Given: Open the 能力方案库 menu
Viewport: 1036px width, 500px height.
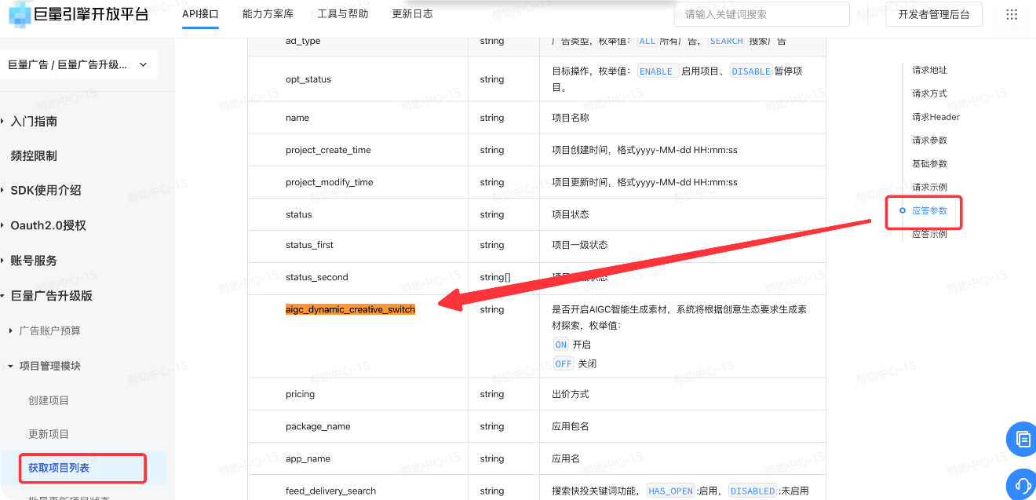Looking at the screenshot, I should click(268, 14).
